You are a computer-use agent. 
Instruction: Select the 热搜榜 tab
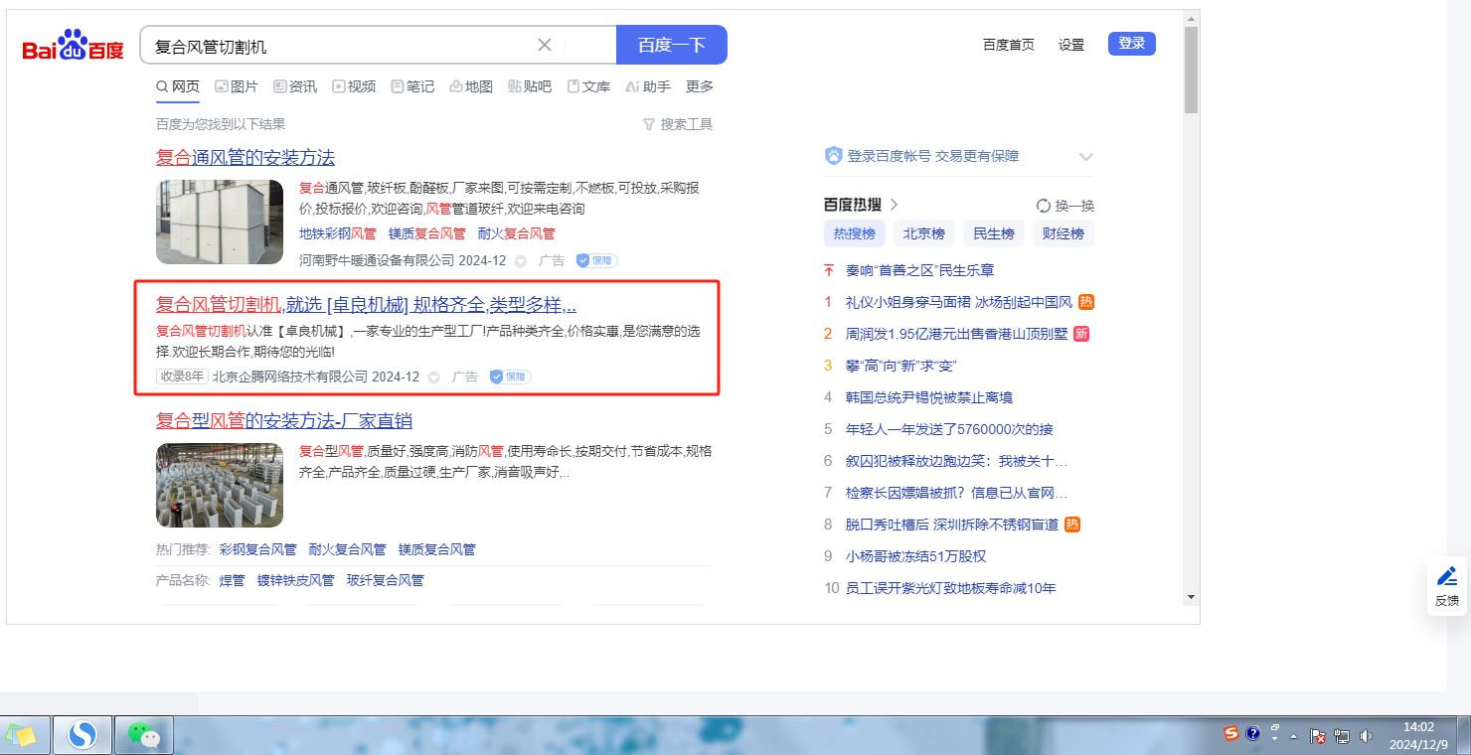pyautogui.click(x=855, y=234)
